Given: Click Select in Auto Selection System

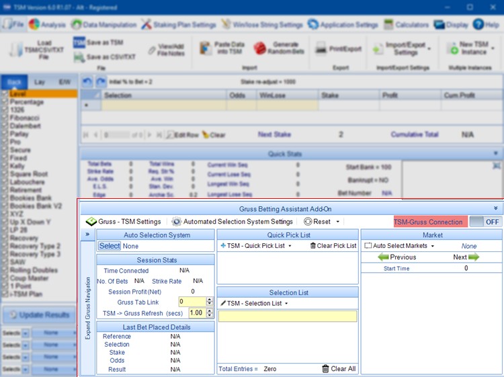Looking at the screenshot, I should 110,246.
